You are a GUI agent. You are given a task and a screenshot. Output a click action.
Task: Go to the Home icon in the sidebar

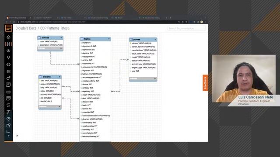tap(8, 37)
